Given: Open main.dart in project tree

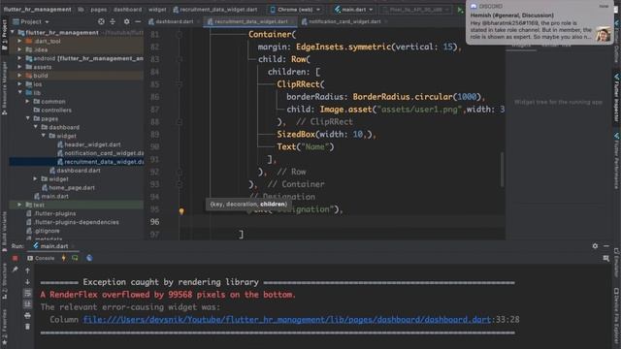Looking at the screenshot, I should (54, 196).
